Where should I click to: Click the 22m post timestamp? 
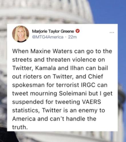[x=72, y=37]
